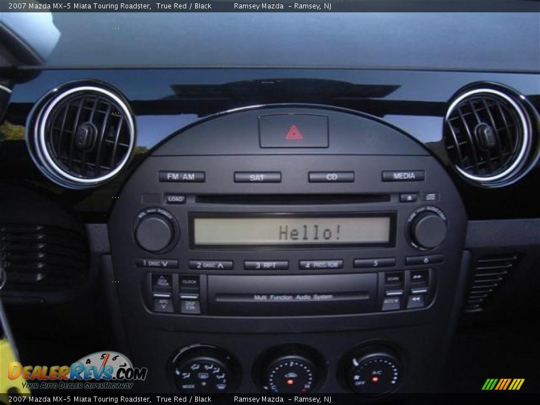Tap the APC down-arrow button

point(164,305)
